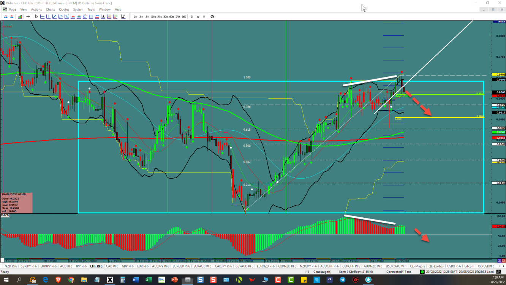Viewport: 506px width, 285px height.
Task: Switch to NZD RF6 page tab
Action: tap(11, 266)
